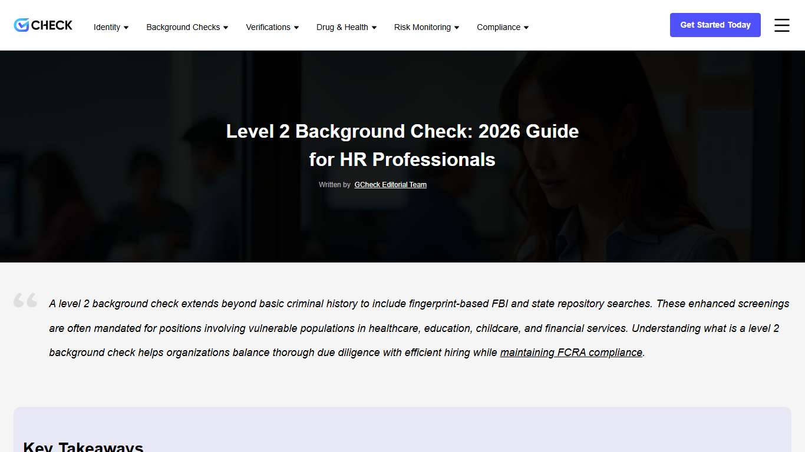Image resolution: width=805 pixels, height=452 pixels.
Task: Select Compliance in the navigation bar
Action: (502, 27)
